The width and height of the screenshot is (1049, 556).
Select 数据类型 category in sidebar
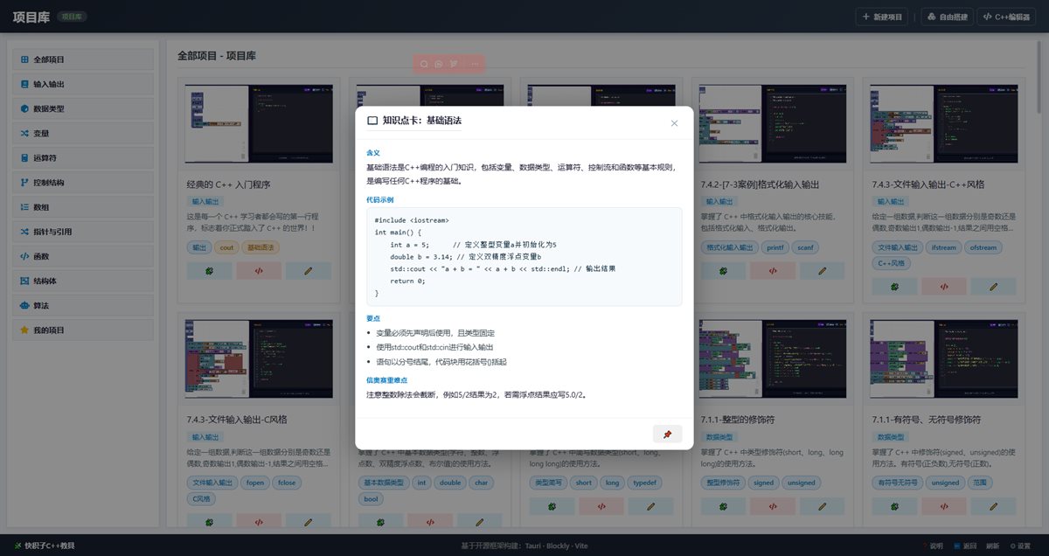coord(83,108)
